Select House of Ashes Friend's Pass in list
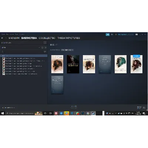 [x=24, y=61]
